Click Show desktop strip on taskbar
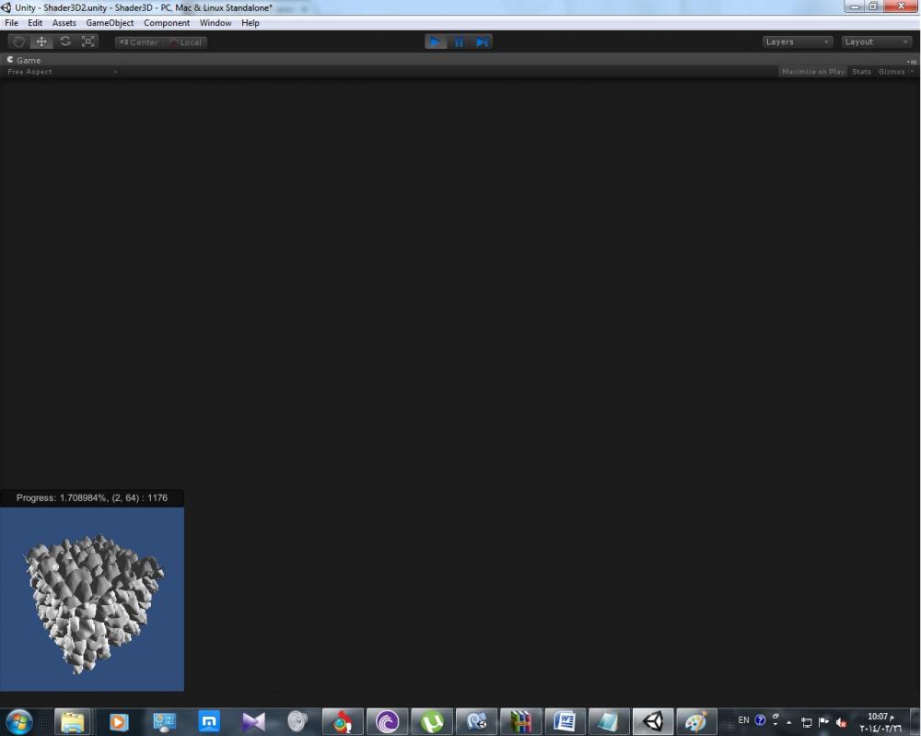Viewport: 921px width, 736px height. [x=915, y=722]
